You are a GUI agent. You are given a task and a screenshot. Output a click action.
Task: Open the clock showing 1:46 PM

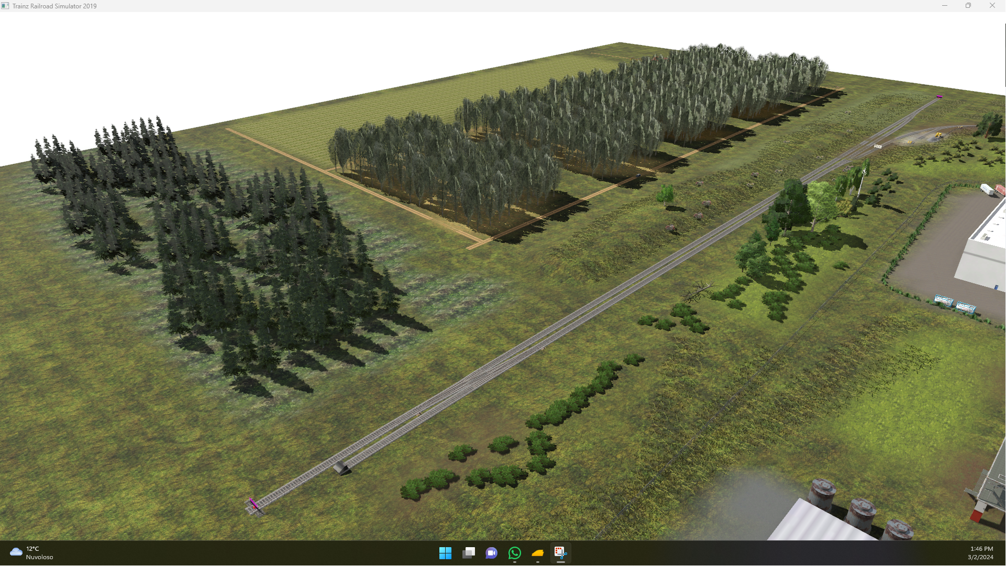click(981, 553)
